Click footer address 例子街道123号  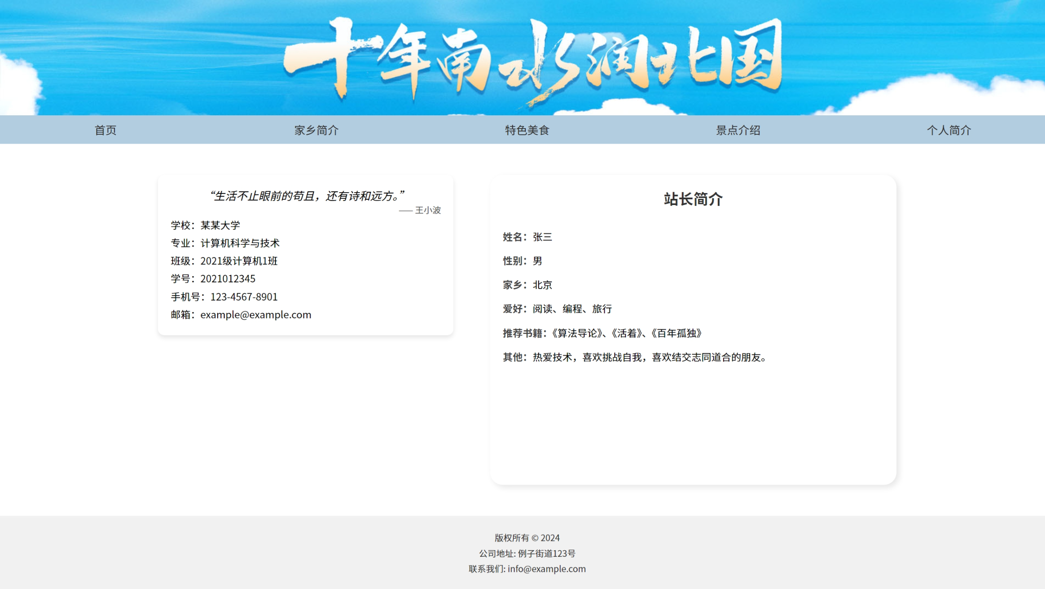[546, 553]
